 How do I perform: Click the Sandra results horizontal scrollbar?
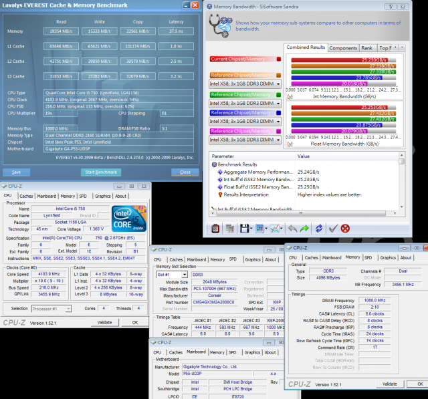(303, 213)
